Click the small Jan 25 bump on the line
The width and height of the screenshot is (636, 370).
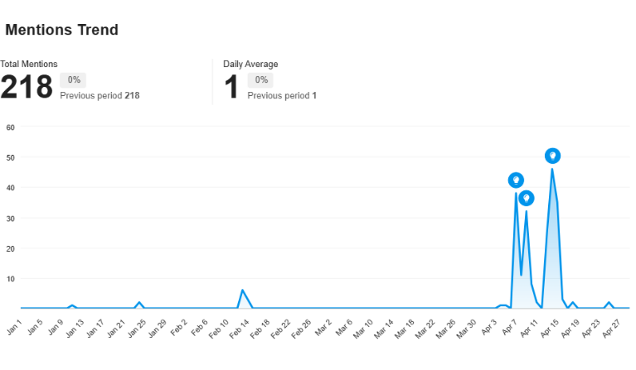(139, 303)
